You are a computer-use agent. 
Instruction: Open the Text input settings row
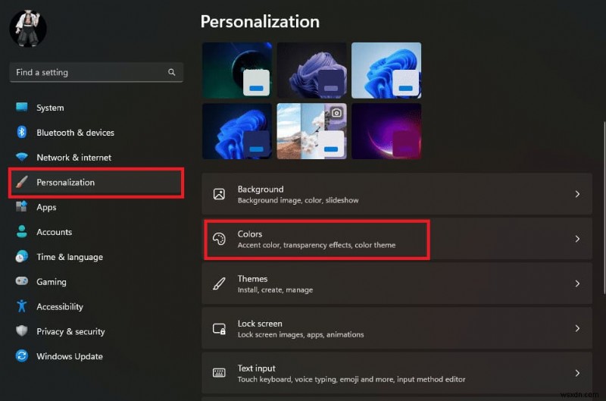coord(397,373)
